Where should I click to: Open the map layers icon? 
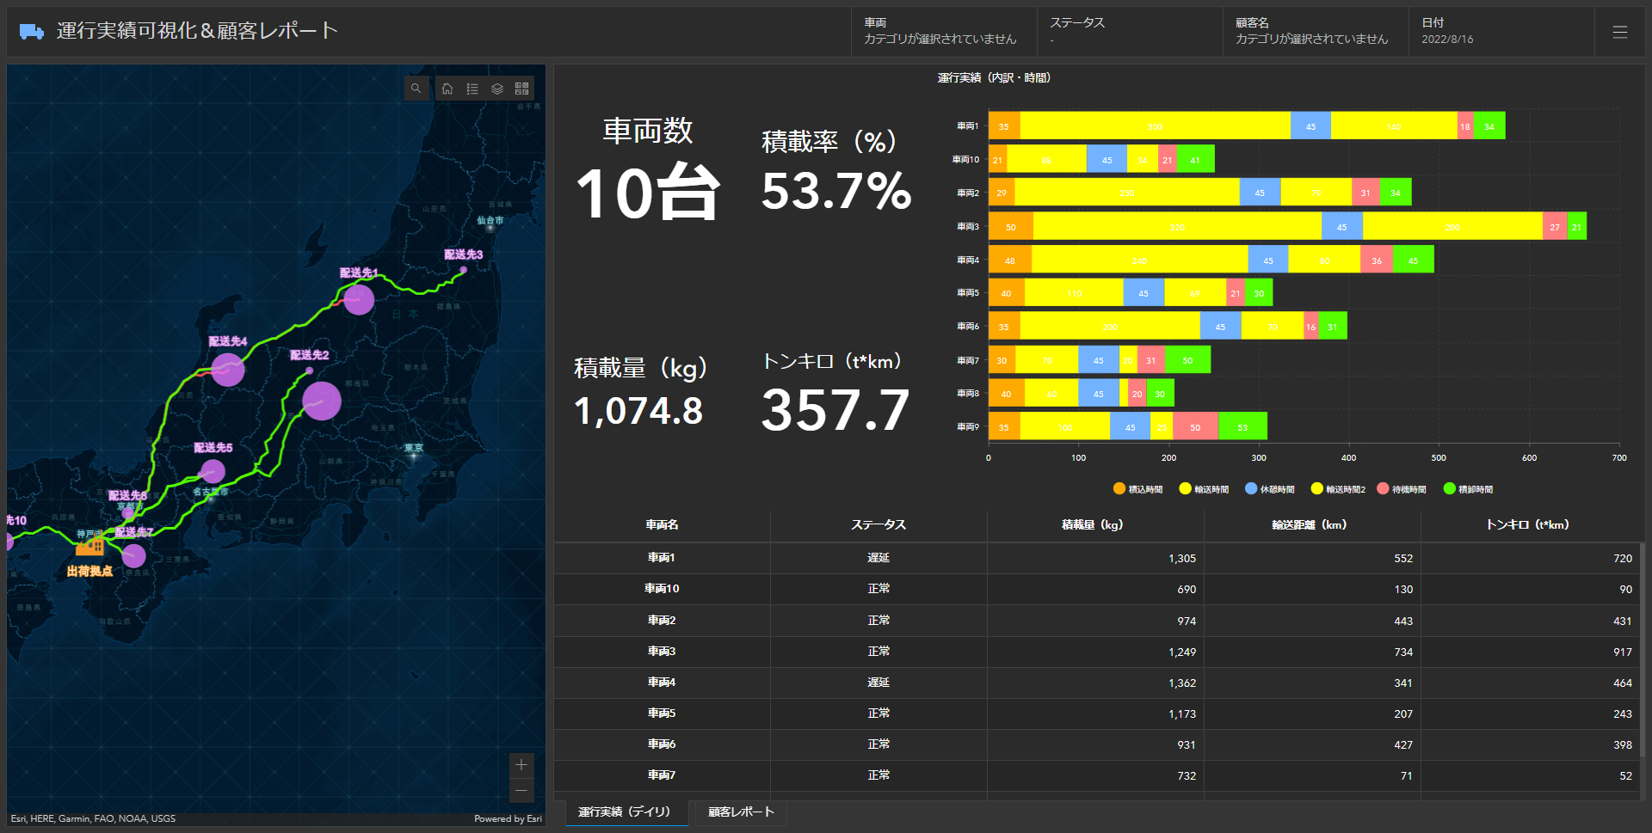pyautogui.click(x=497, y=89)
